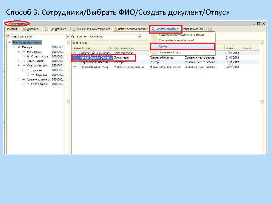Click the round help icon in toolbar

click(210, 29)
